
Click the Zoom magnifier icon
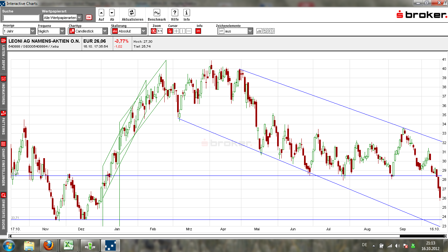(x=154, y=31)
